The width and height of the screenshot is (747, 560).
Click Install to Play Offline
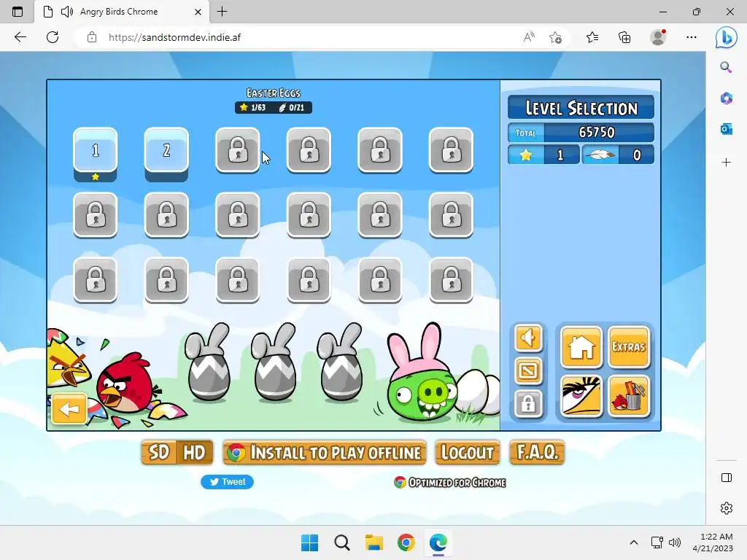pyautogui.click(x=325, y=452)
